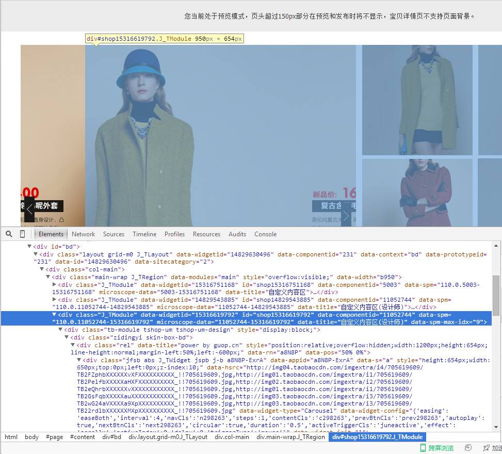Open the Console tab
This screenshot has width=502, height=454.
[265, 234]
